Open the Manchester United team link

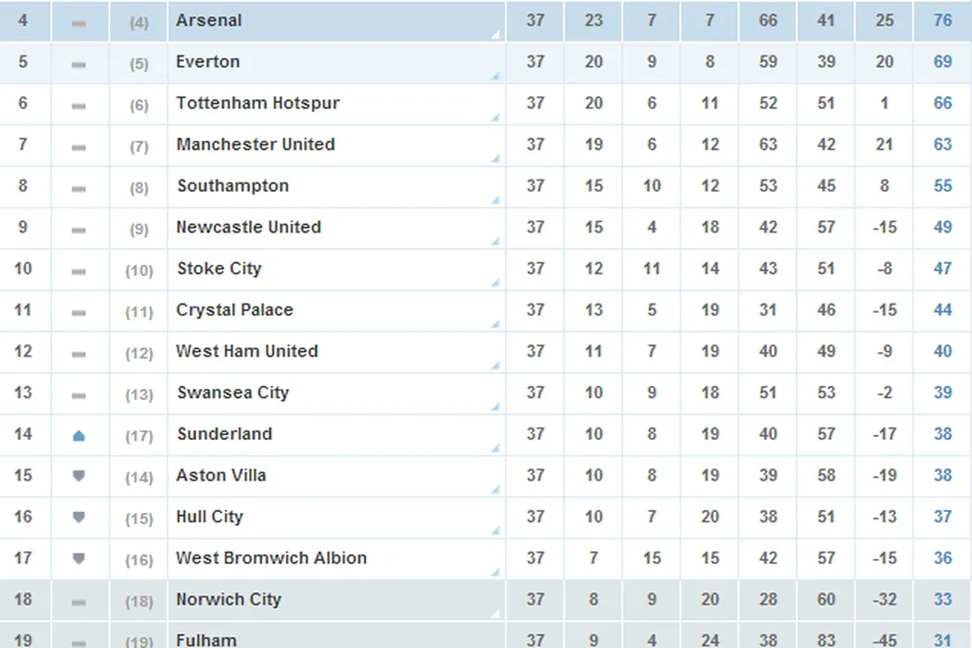click(255, 144)
